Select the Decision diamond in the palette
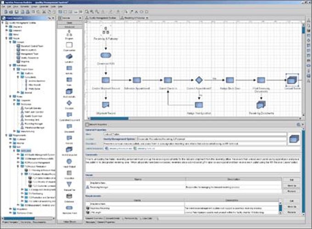The width and height of the screenshot is (312, 229). 69,103
